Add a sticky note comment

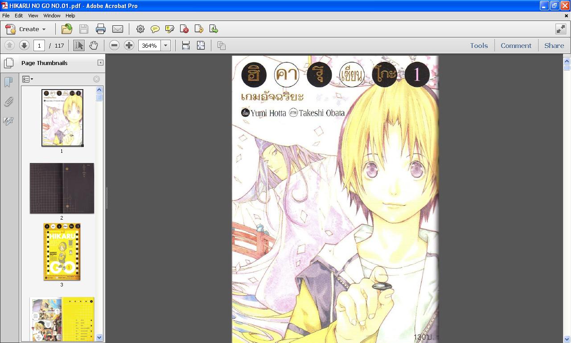point(155,29)
